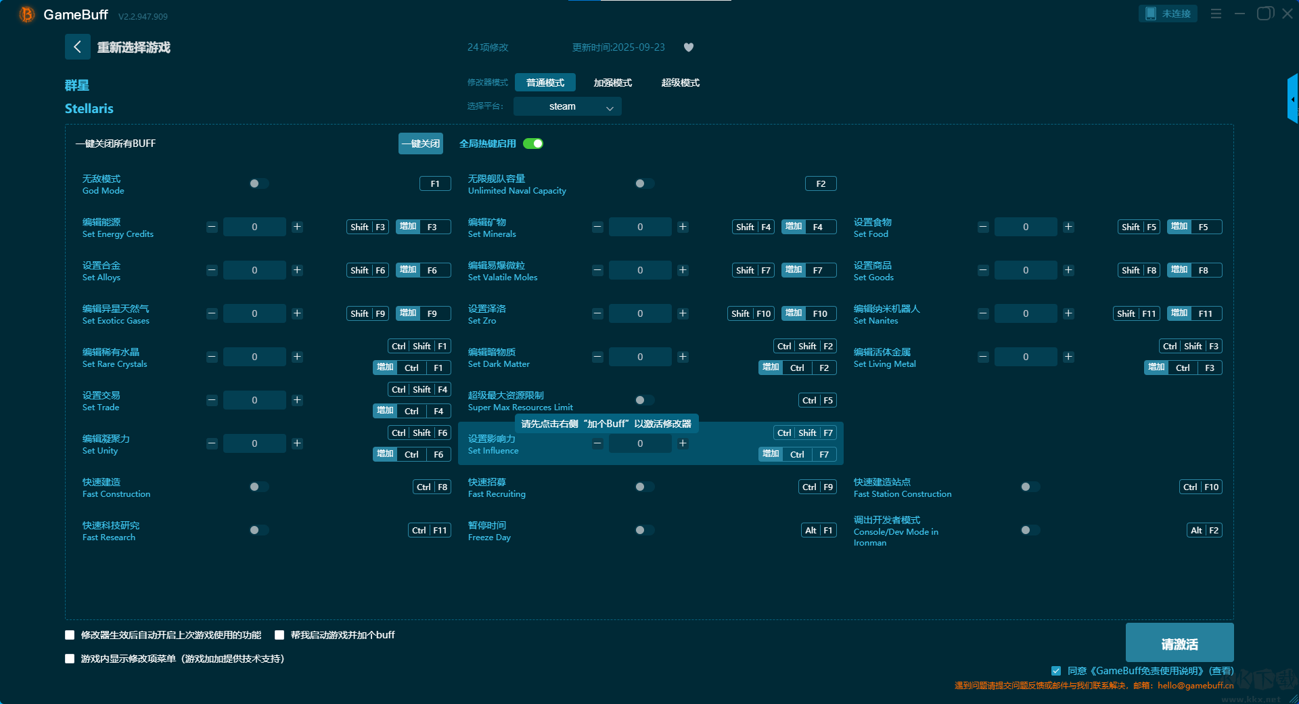1299x704 pixels.
Task: Enable the God Mode toggle
Action: [x=258, y=183]
